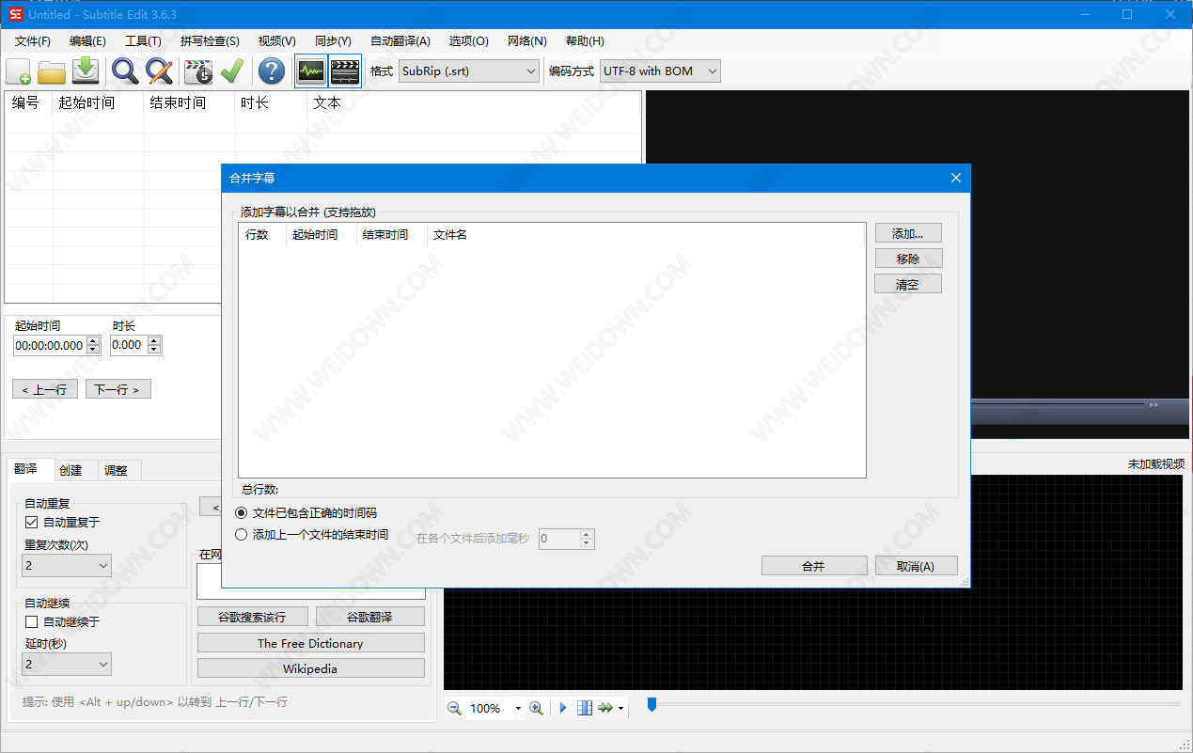The width and height of the screenshot is (1193, 753).
Task: Switch to the 创建 tab
Action: (71, 470)
